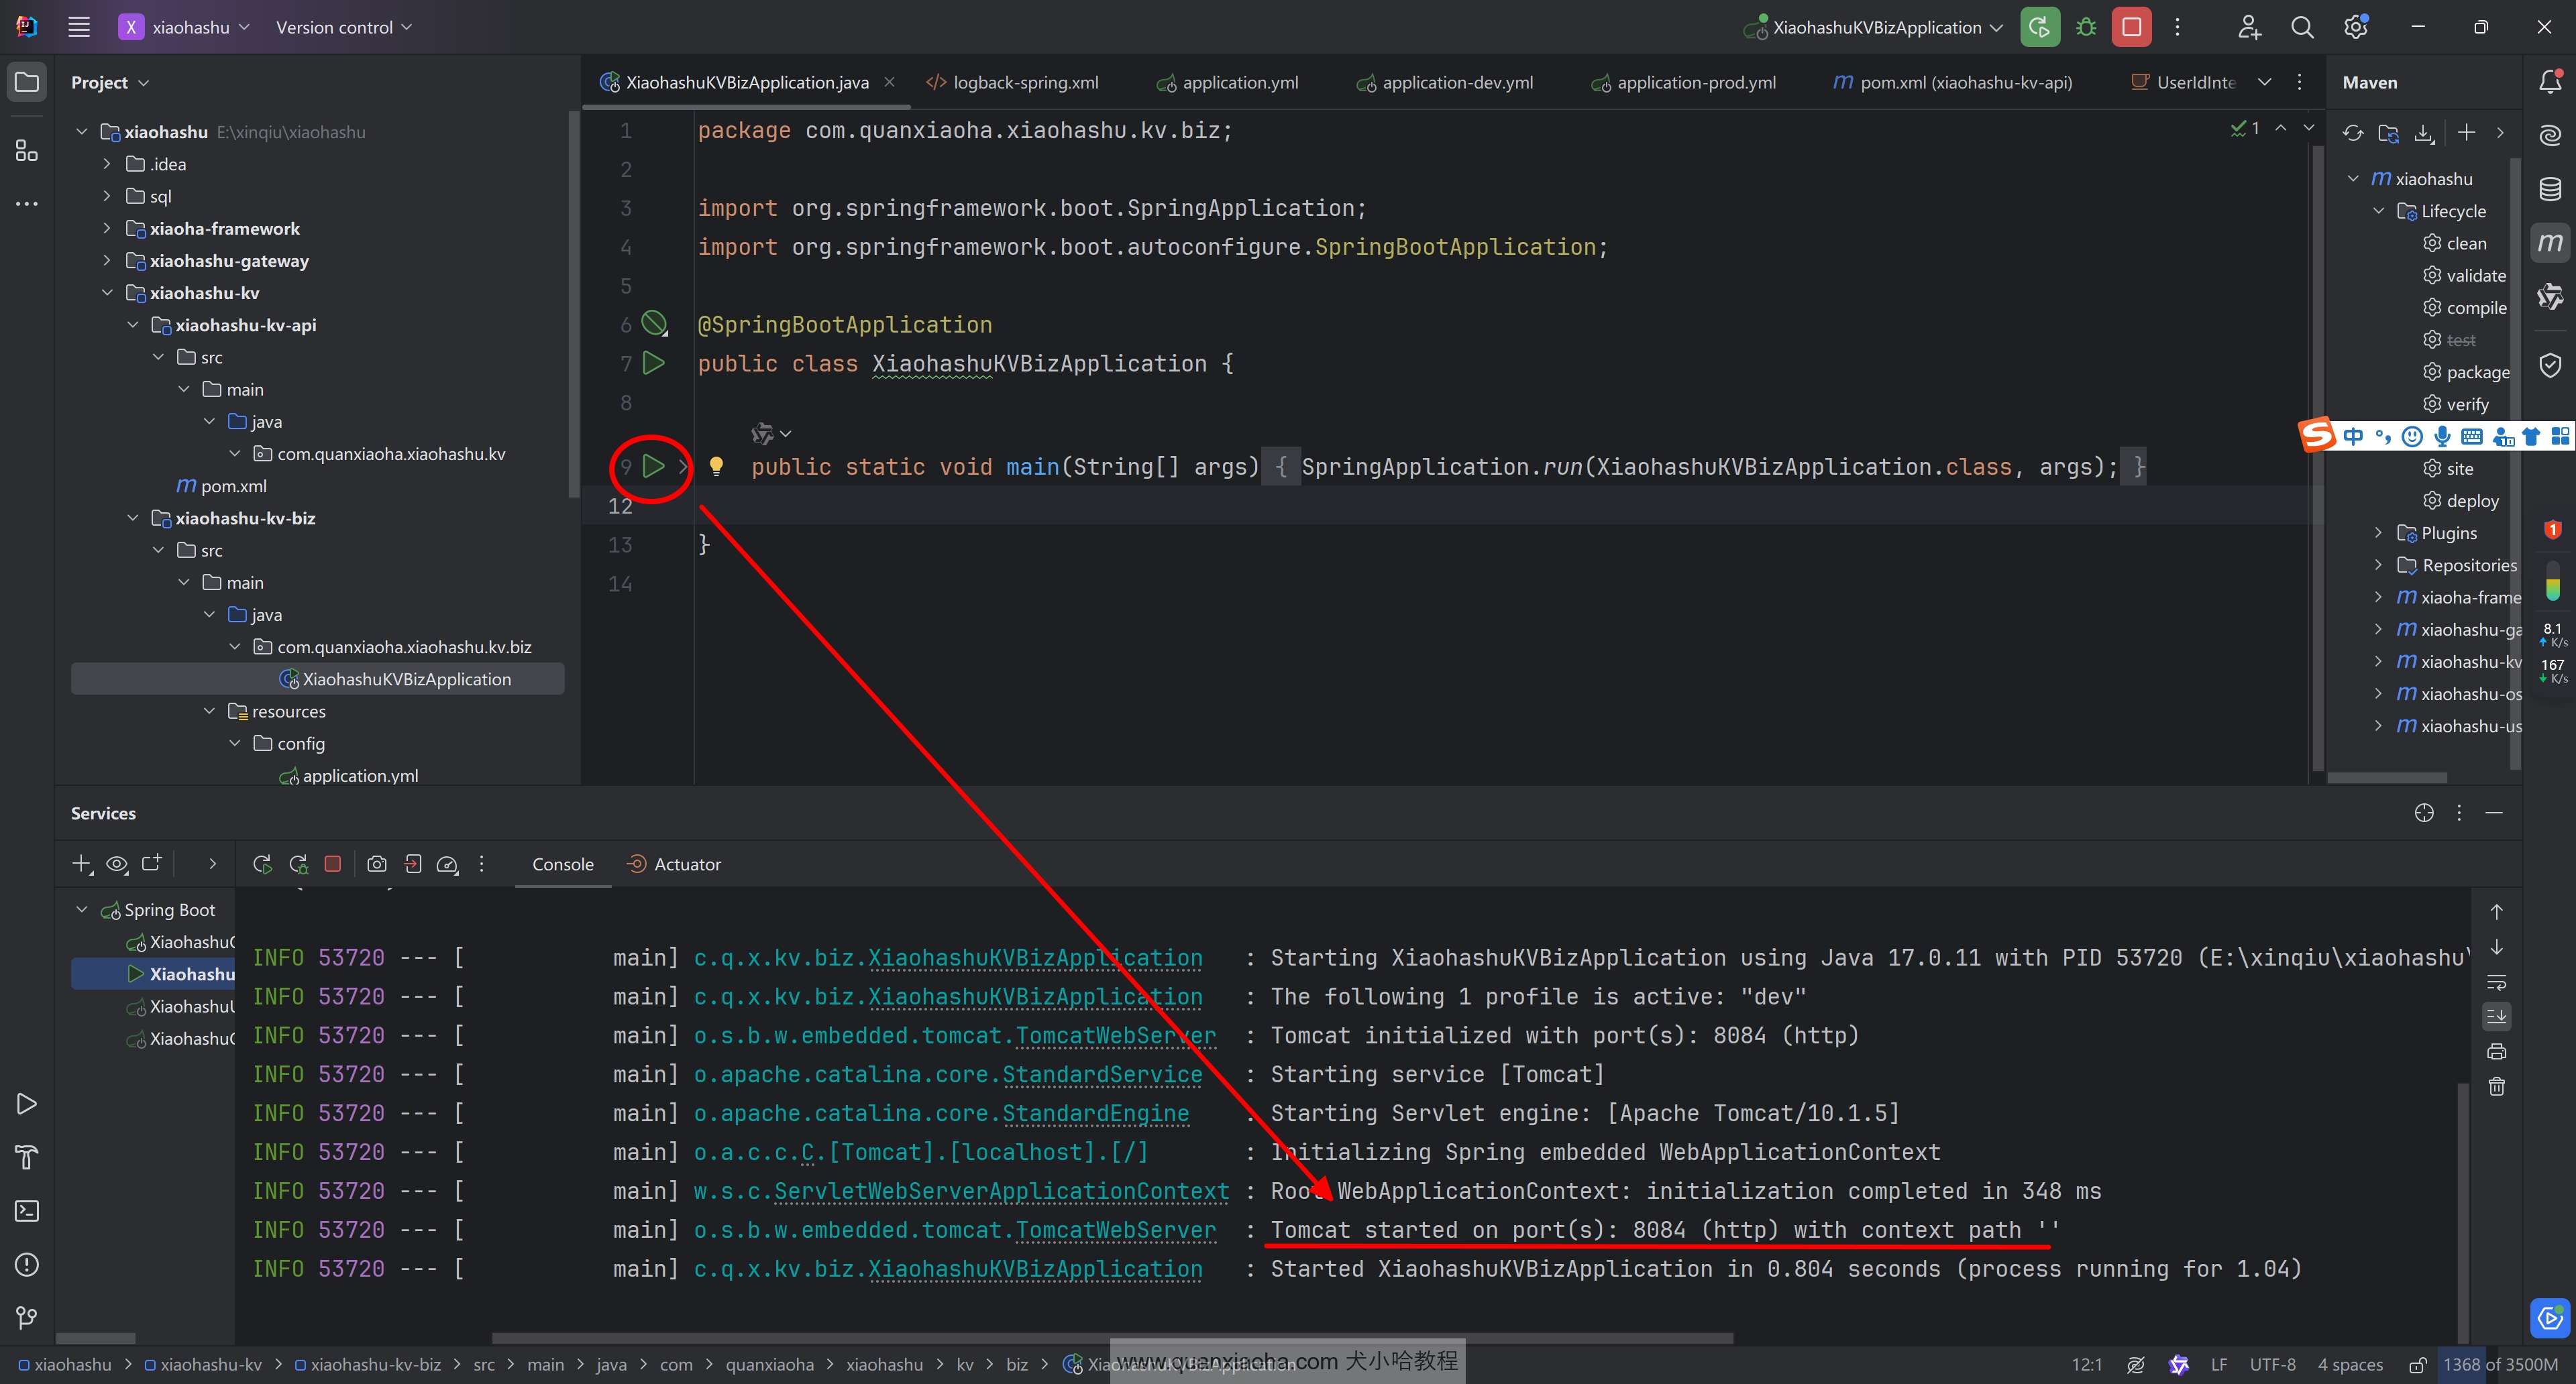
Task: Toggle scroll to end of console
Action: [x=2496, y=1017]
